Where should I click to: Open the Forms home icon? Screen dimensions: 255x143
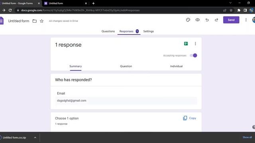coord(2,21)
